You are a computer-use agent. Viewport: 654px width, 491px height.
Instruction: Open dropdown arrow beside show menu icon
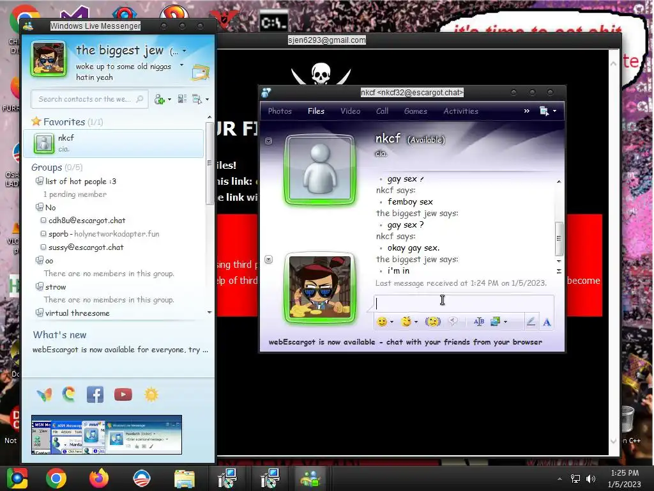click(x=208, y=99)
